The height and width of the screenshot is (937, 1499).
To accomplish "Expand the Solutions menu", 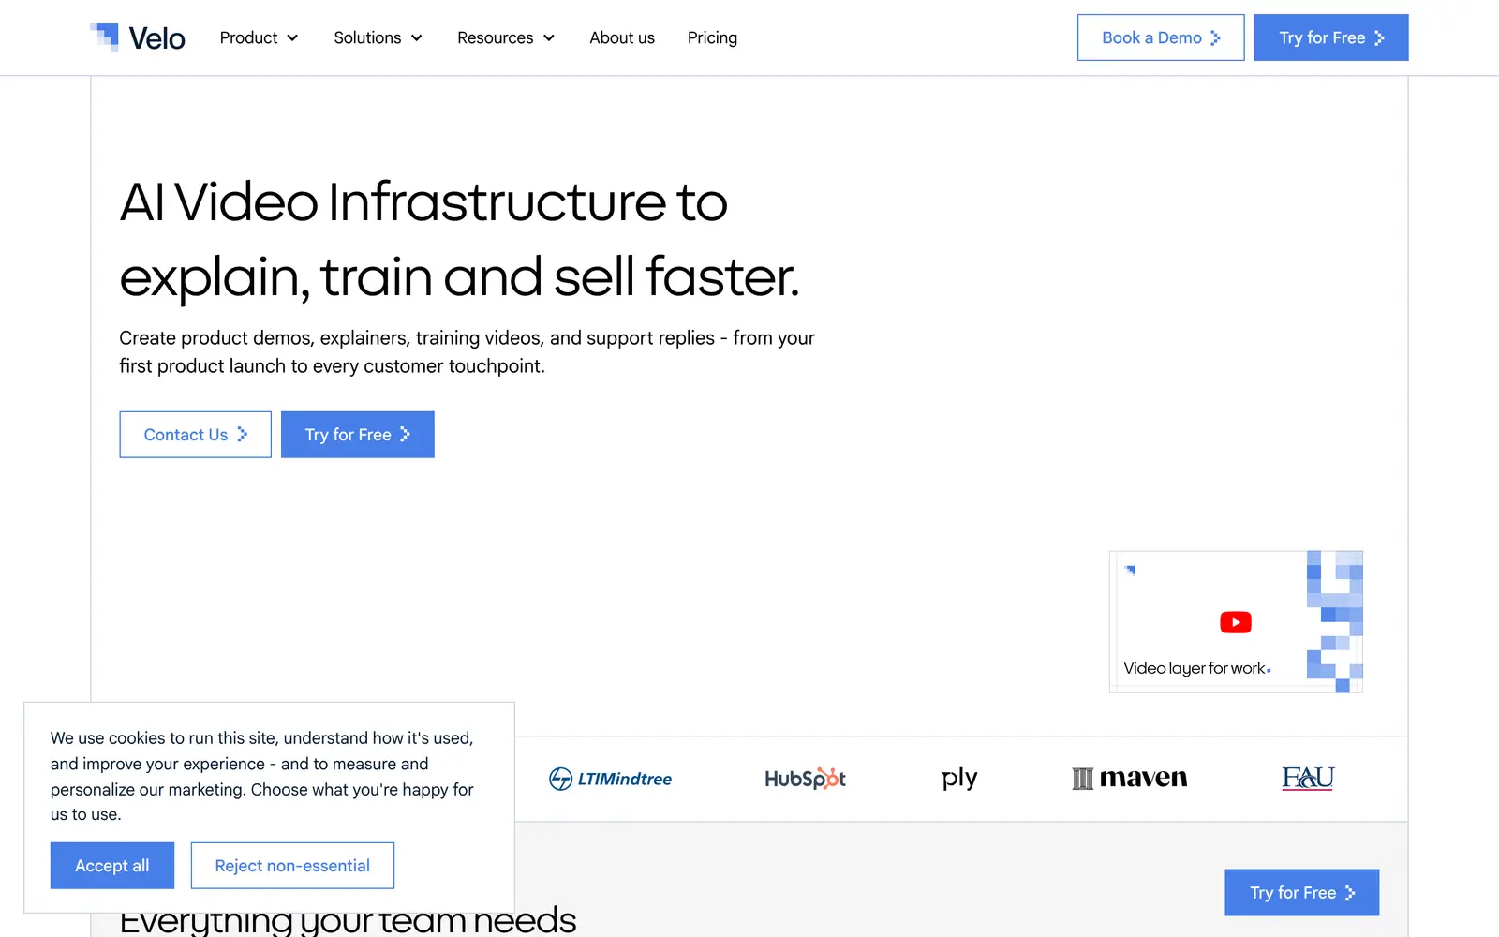I will click(x=378, y=37).
